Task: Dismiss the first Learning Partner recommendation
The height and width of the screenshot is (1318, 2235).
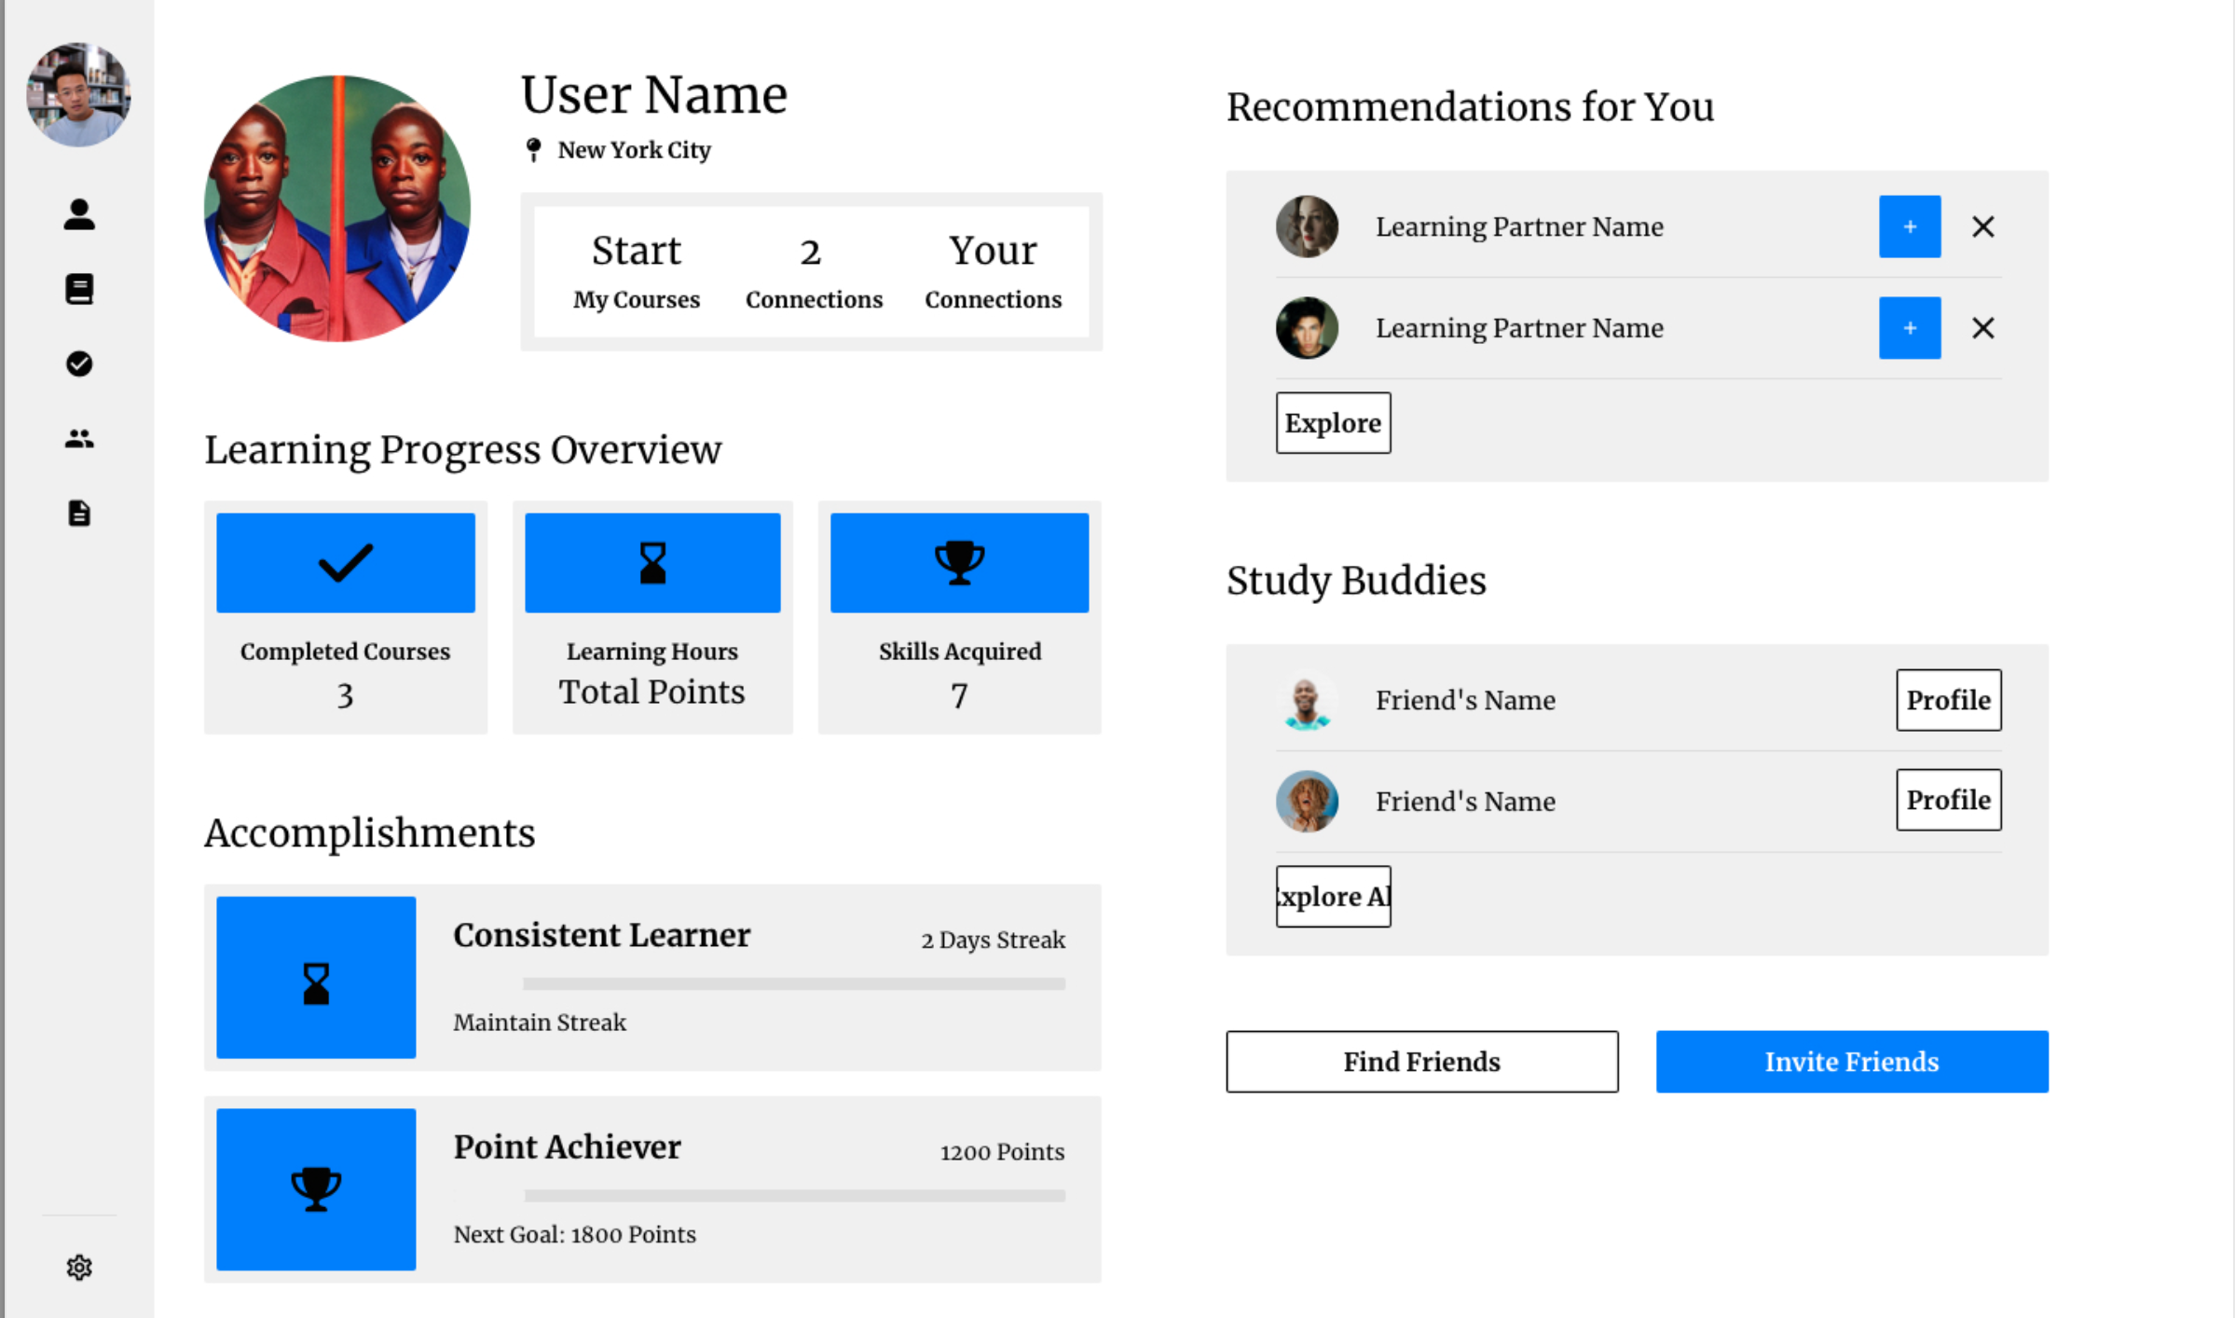Action: [x=1982, y=227]
